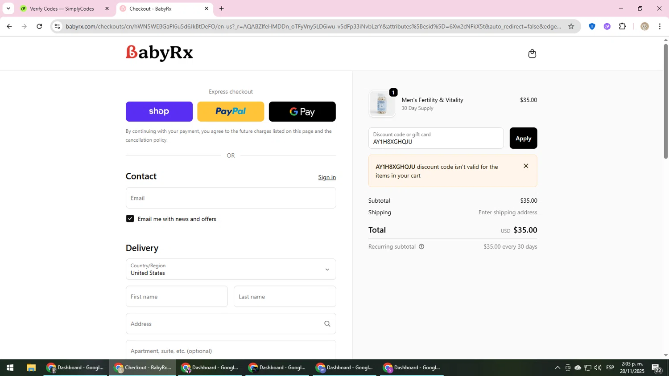This screenshot has height=376, width=669.
Task: Uncheck Email me with news and offers
Action: coord(130,219)
